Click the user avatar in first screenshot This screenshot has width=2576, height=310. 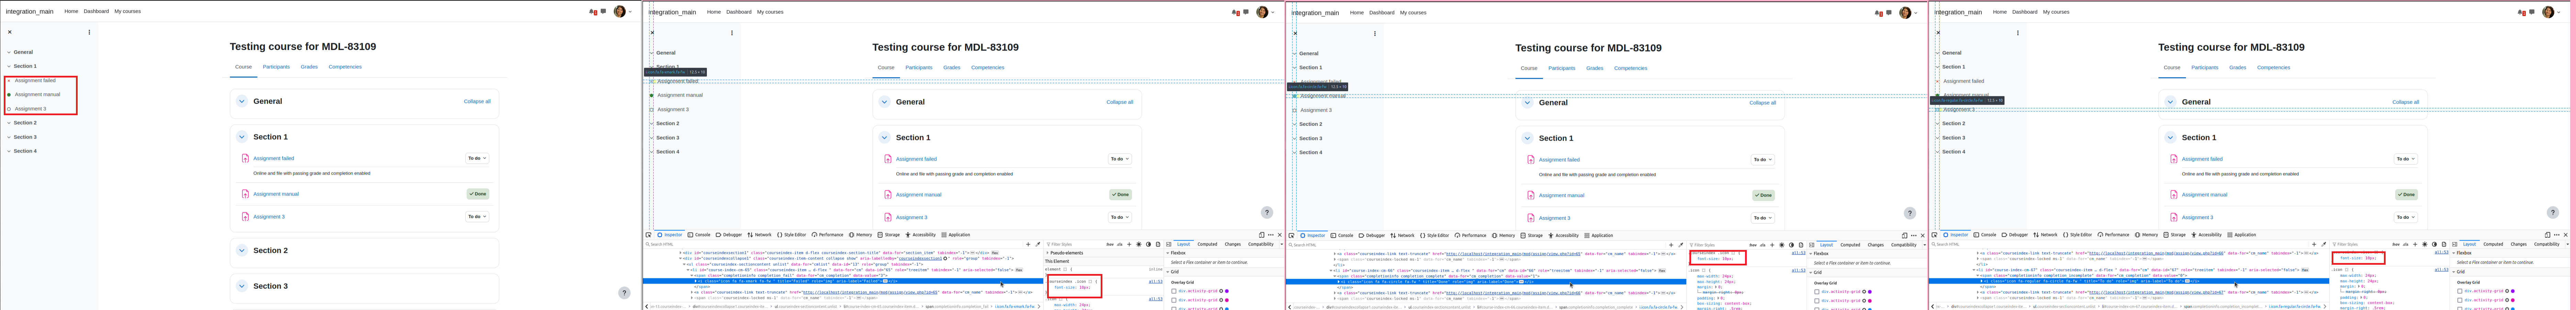tap(620, 12)
